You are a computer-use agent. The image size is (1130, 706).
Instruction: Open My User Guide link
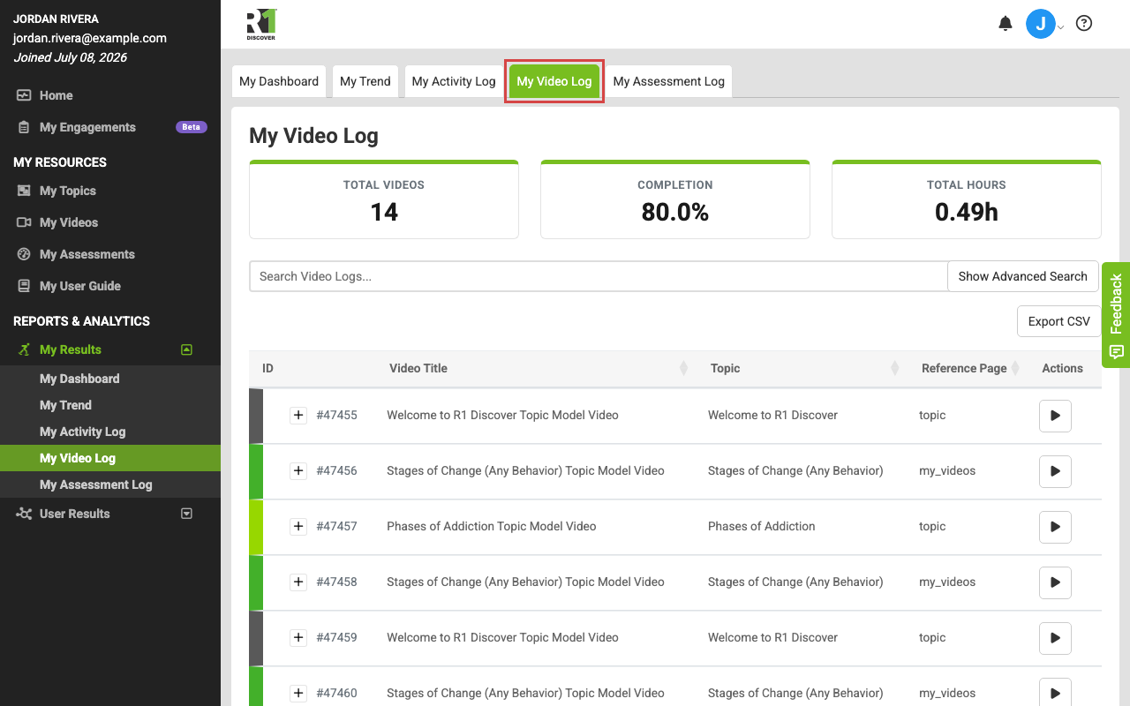coord(80,286)
